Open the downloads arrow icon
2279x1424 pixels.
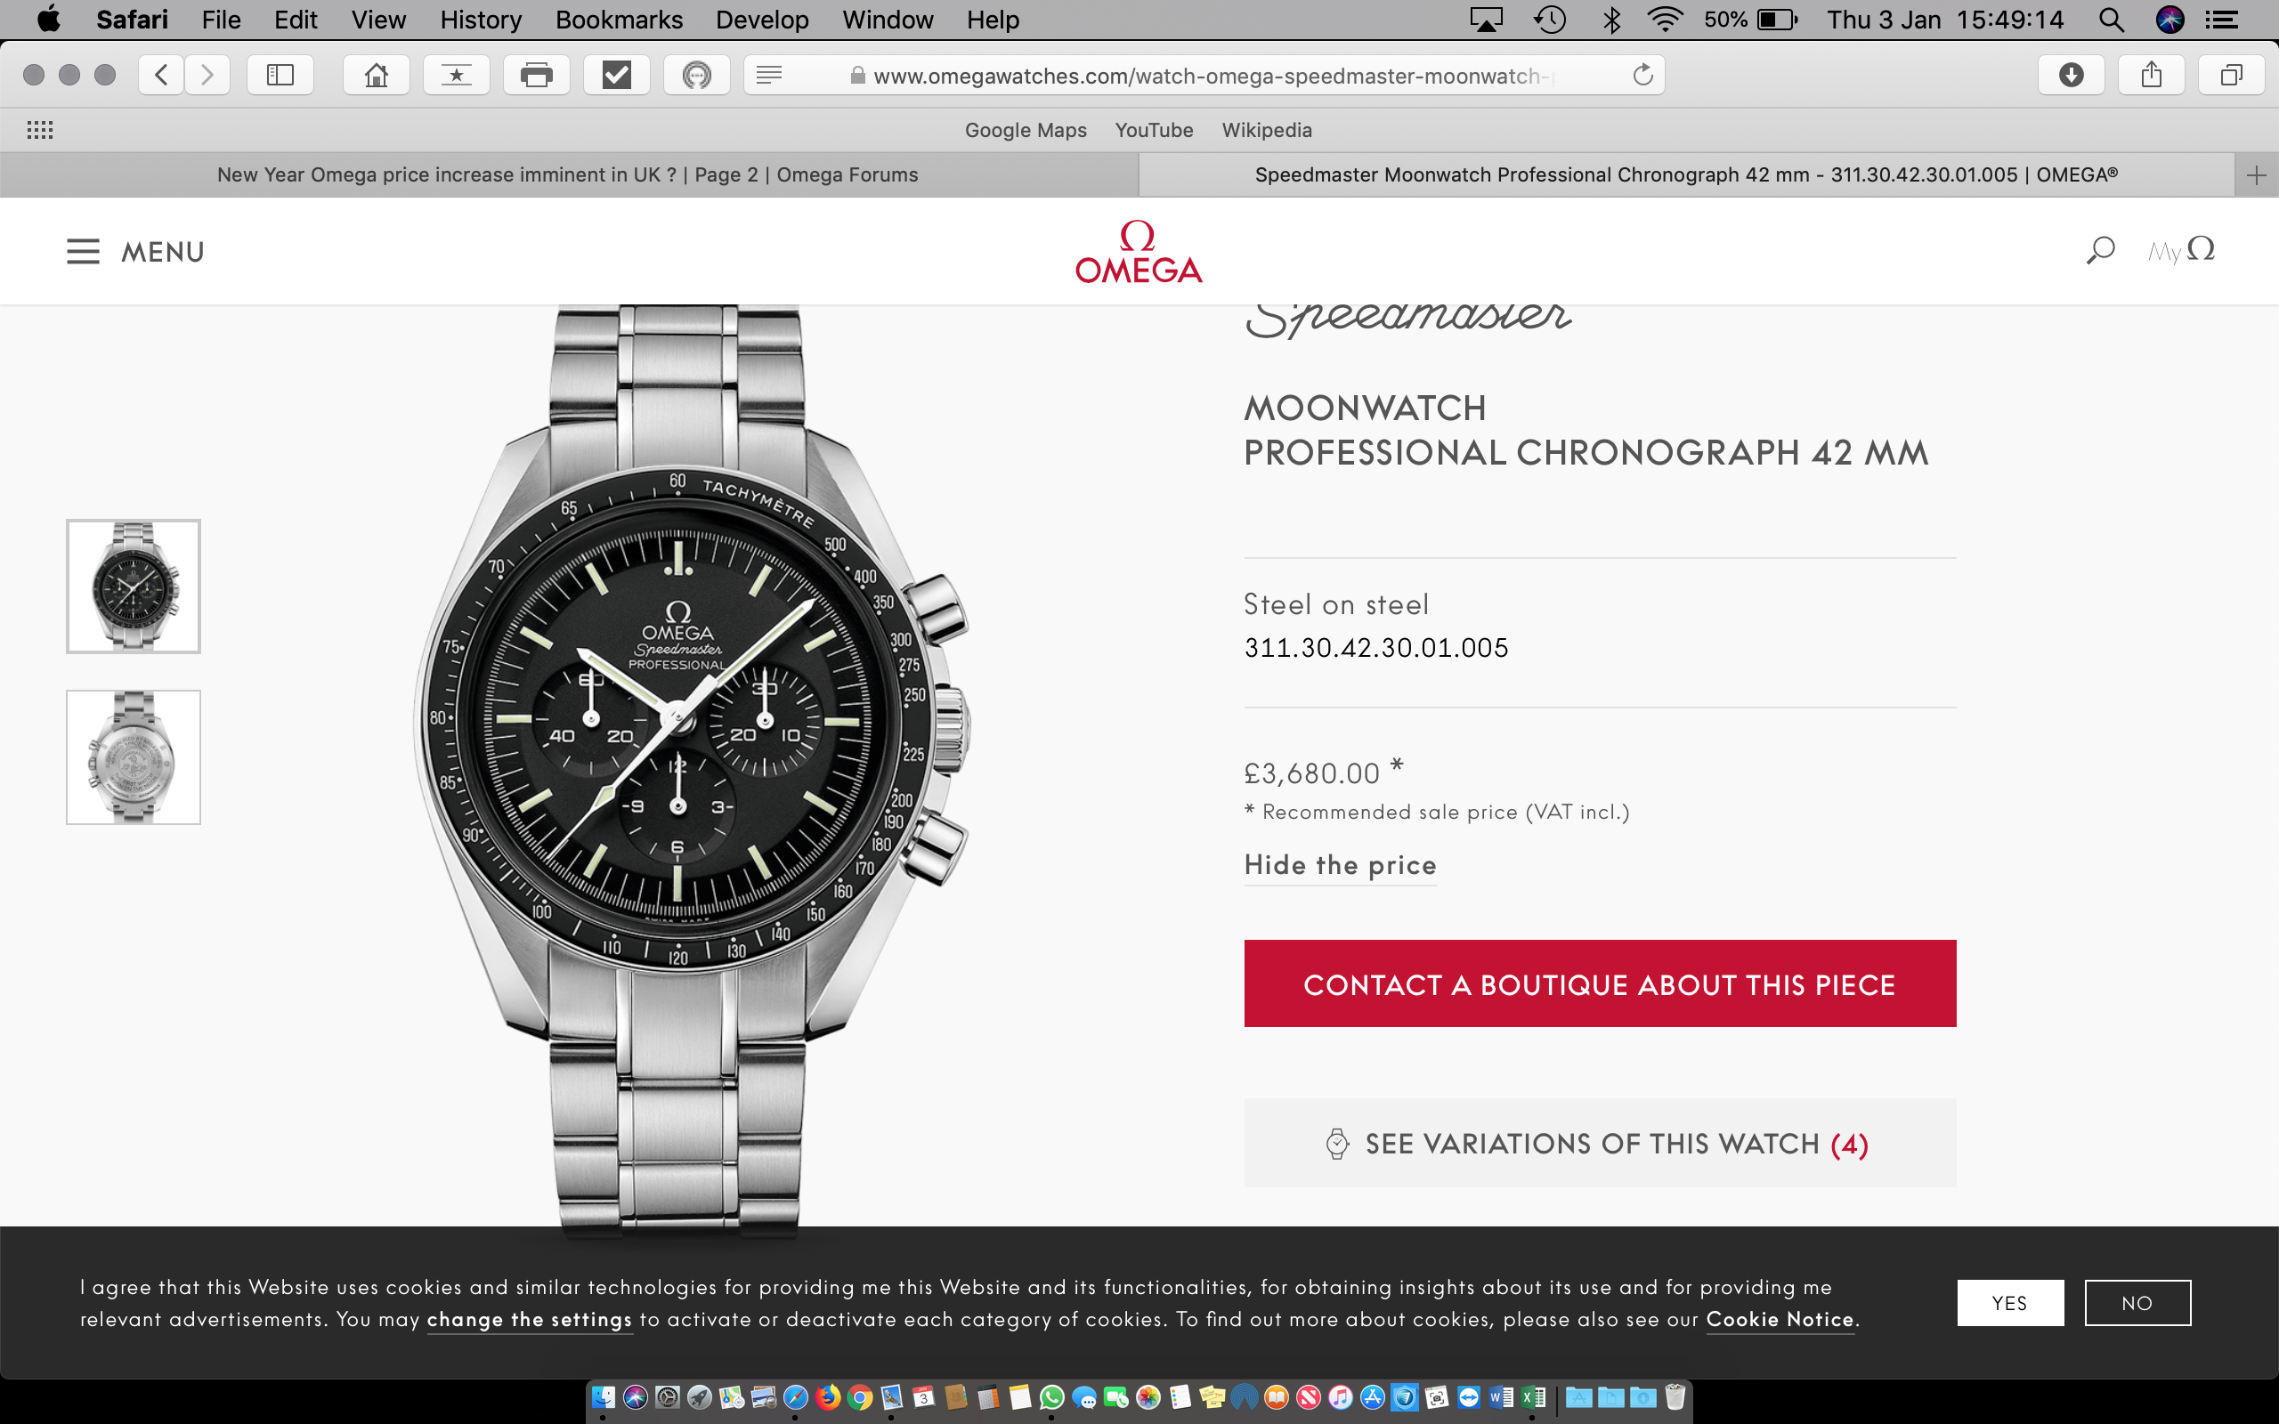click(x=2071, y=75)
